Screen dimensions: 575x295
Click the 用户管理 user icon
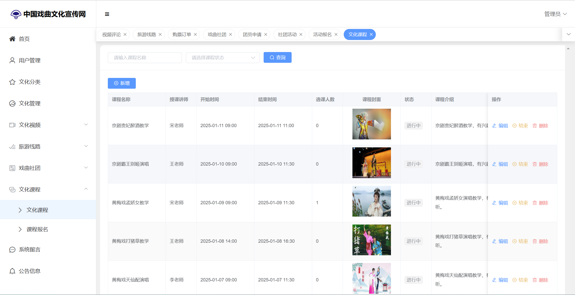tap(12, 60)
